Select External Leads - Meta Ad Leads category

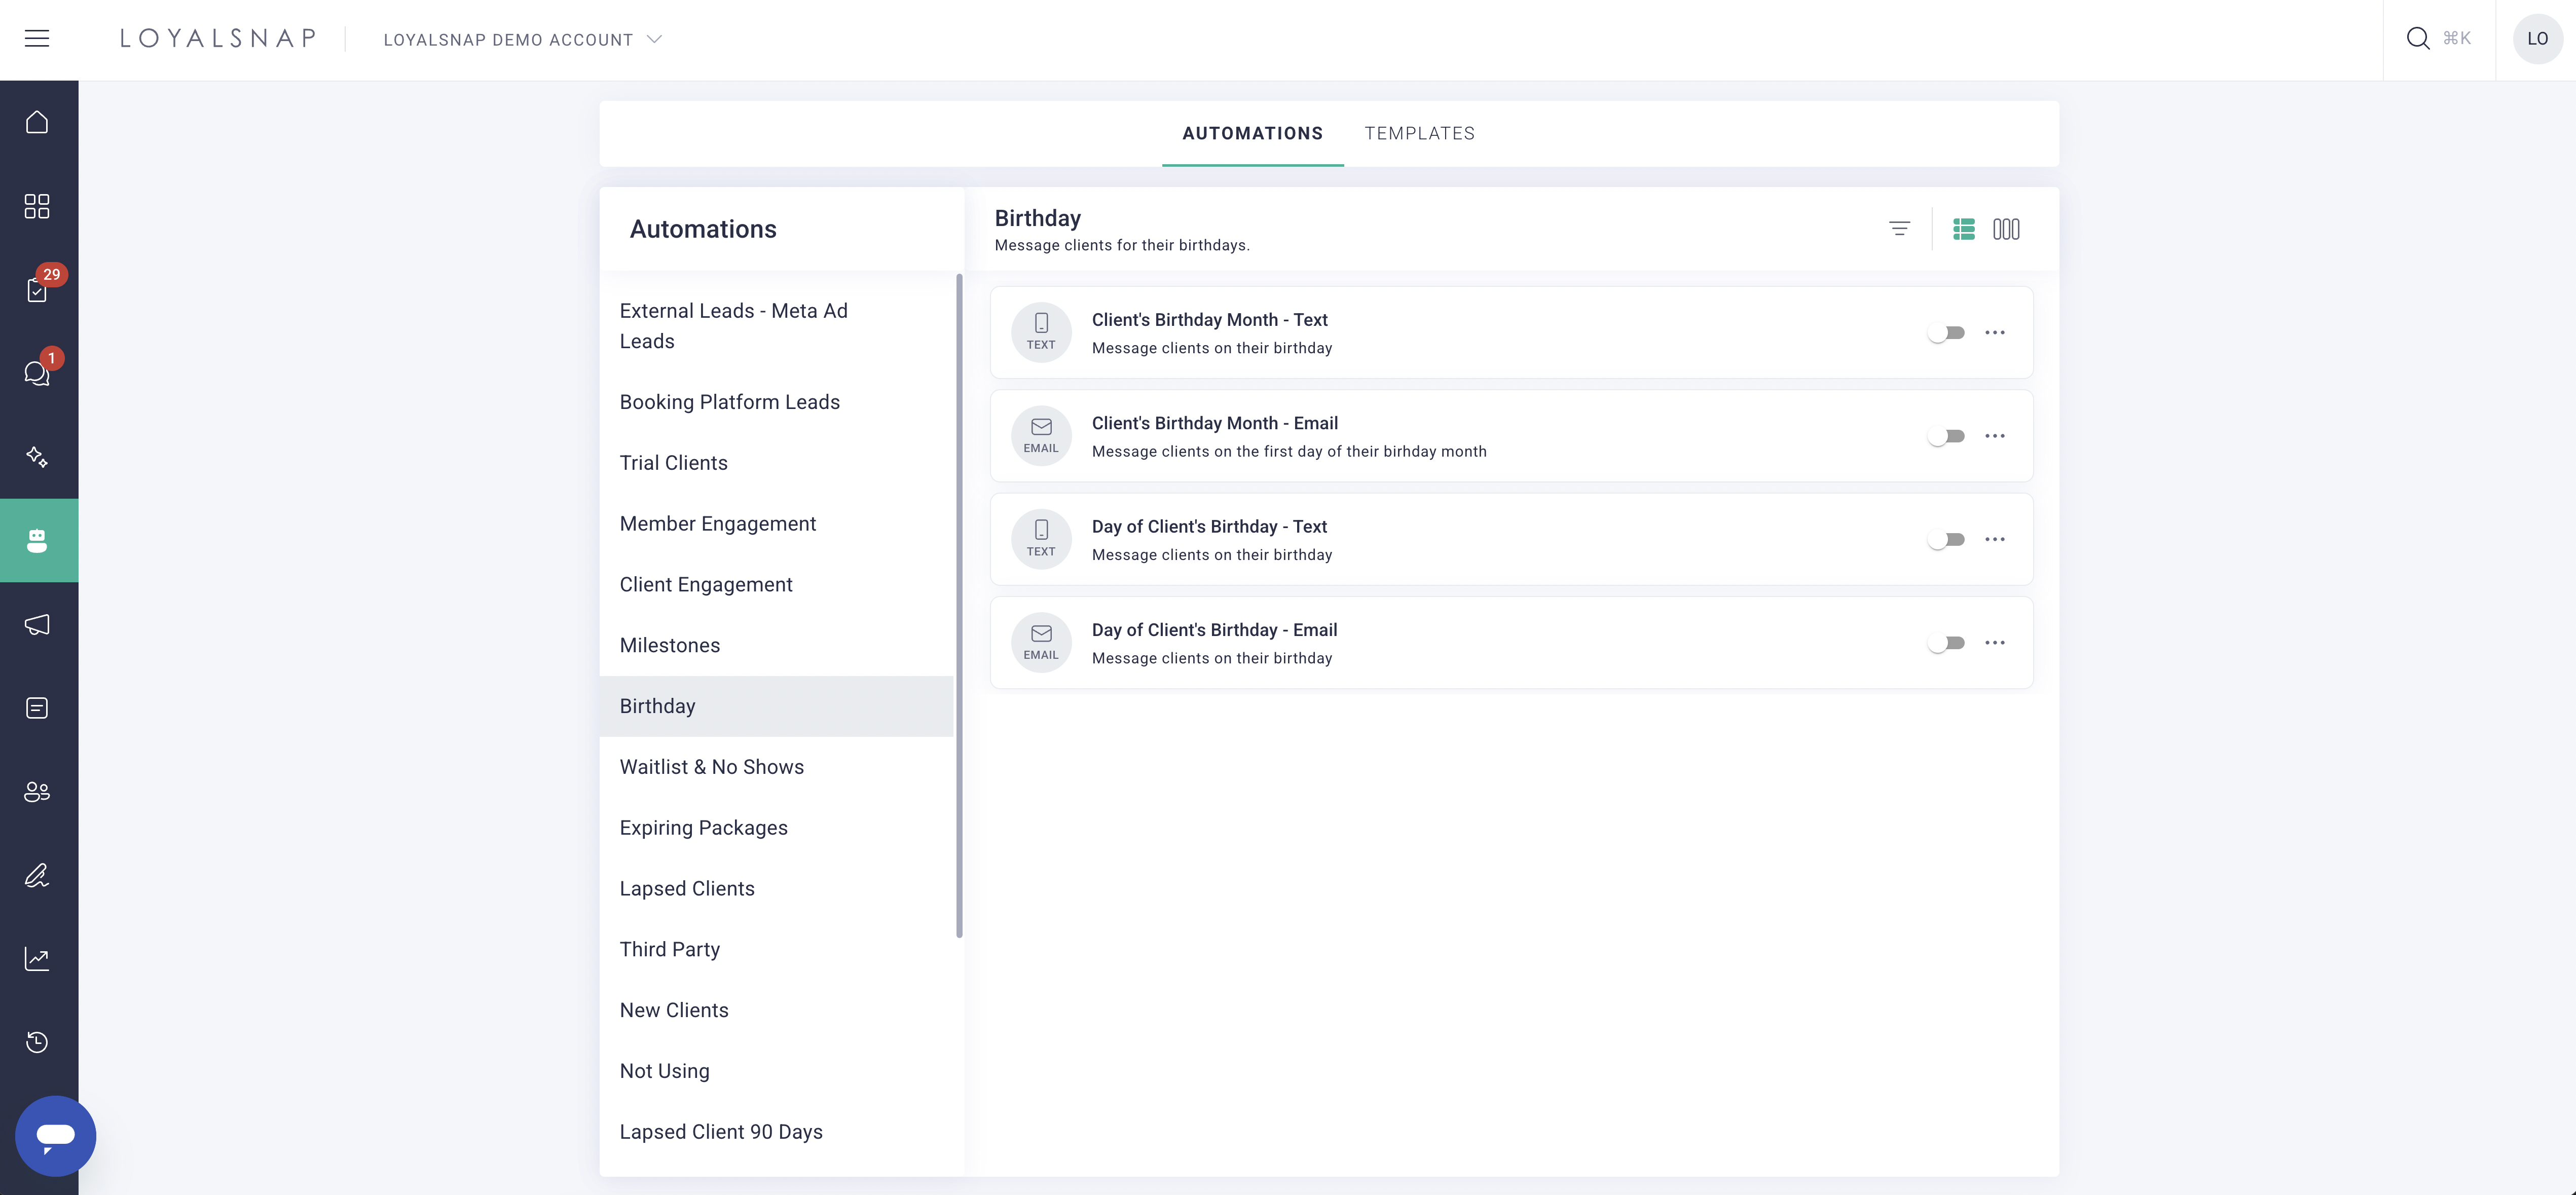[x=776, y=326]
